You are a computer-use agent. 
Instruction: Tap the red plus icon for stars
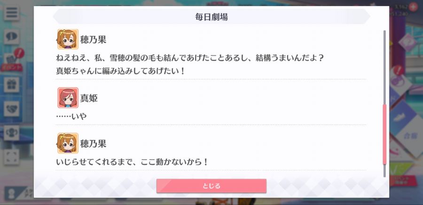tap(413, 7)
